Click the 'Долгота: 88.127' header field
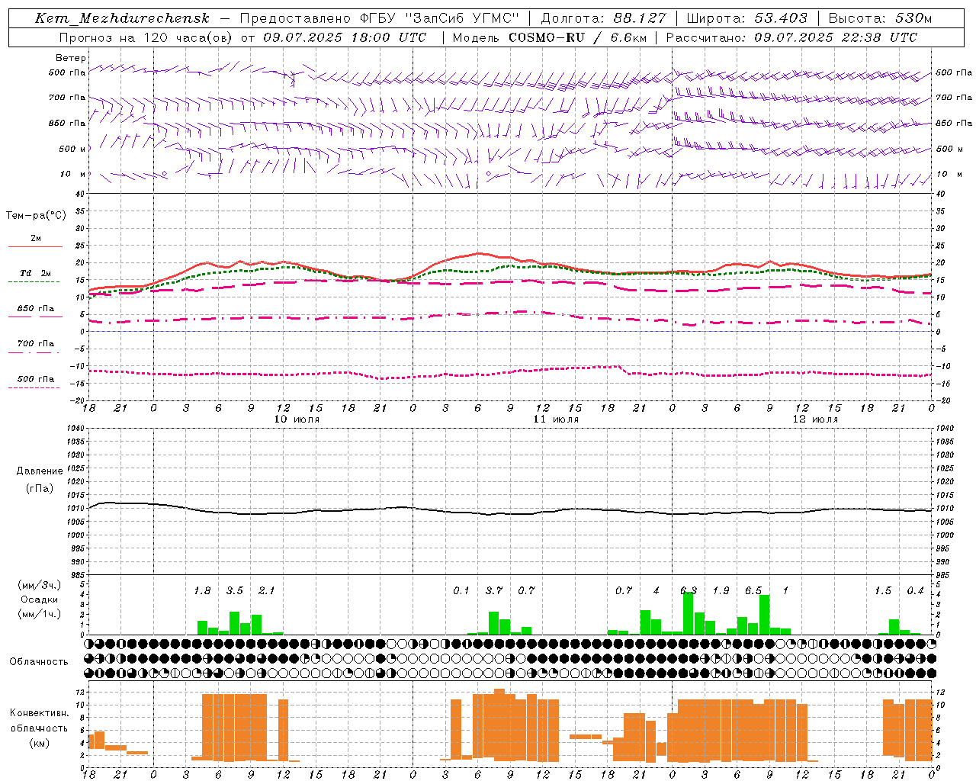This screenshot has height=781, width=976. [603, 18]
